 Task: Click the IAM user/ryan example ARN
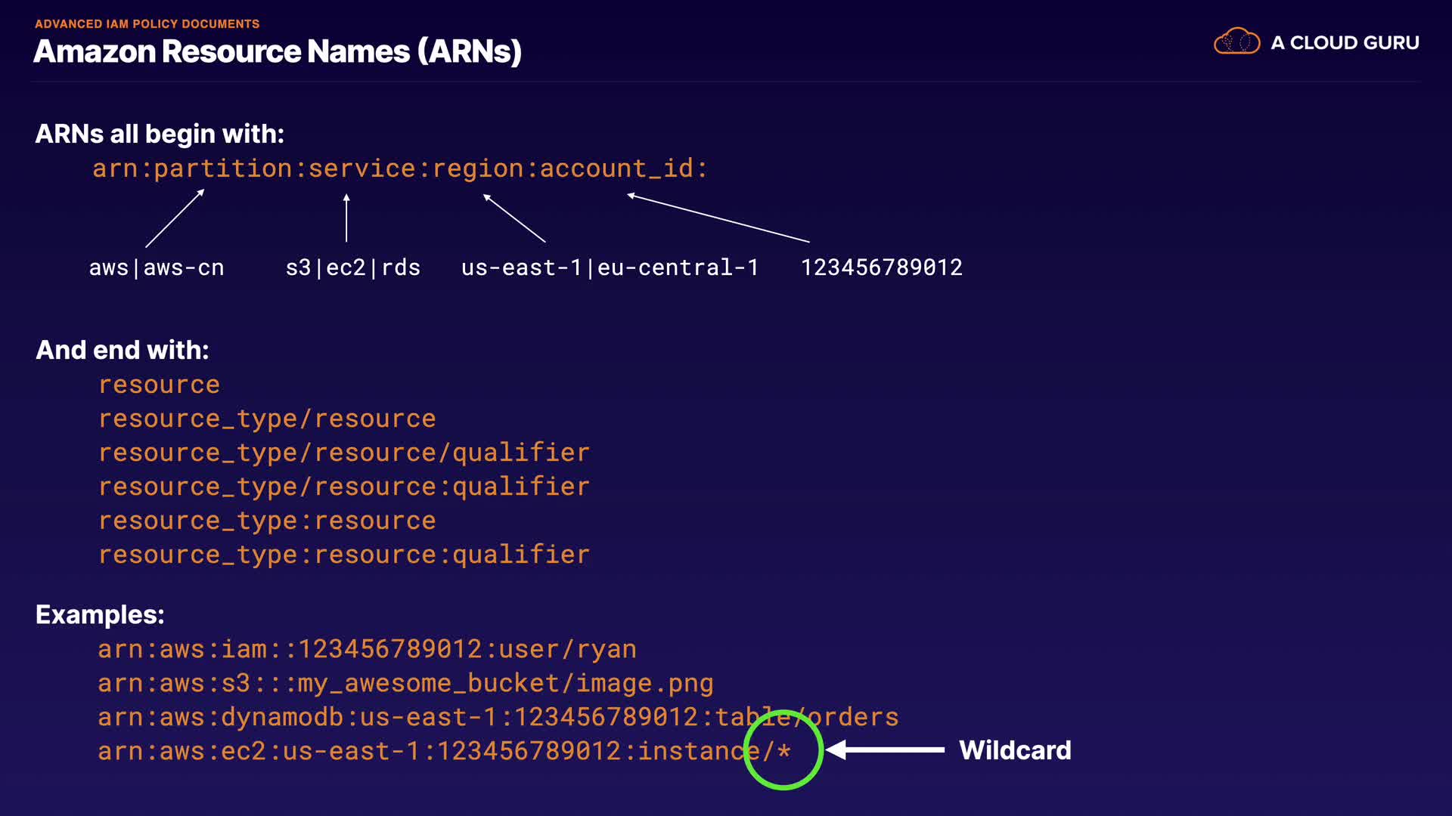[367, 649]
